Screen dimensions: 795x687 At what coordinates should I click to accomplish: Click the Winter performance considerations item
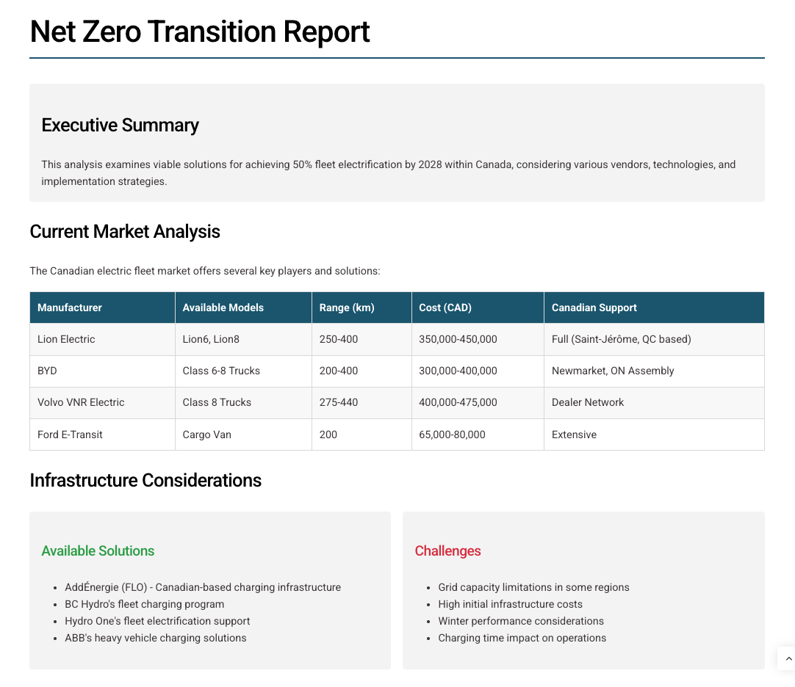[521, 621]
